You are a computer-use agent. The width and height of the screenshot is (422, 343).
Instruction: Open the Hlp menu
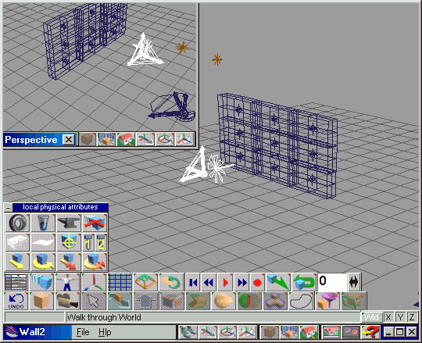105,332
